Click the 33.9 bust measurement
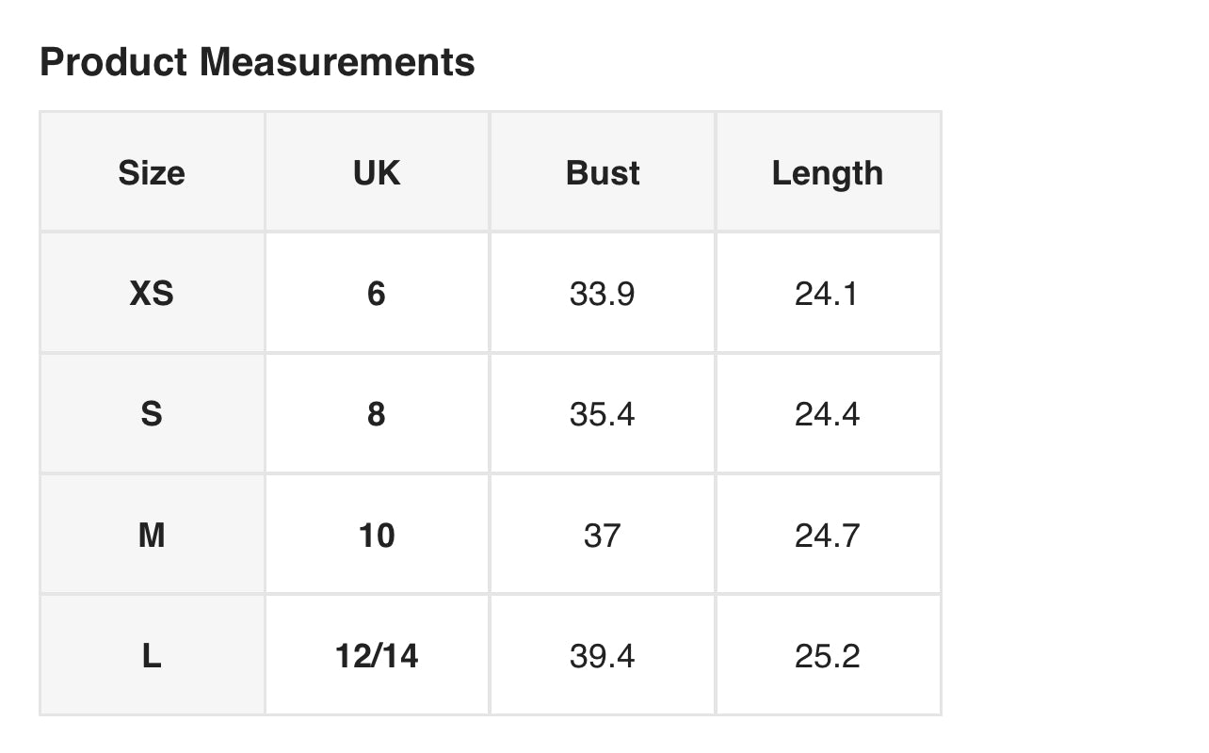 coord(603,294)
